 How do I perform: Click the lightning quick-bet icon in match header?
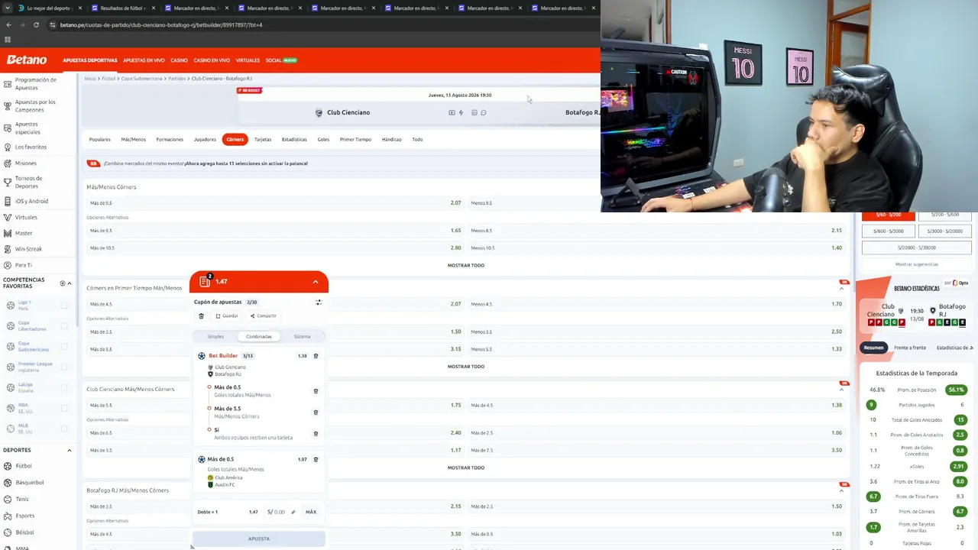click(x=461, y=112)
